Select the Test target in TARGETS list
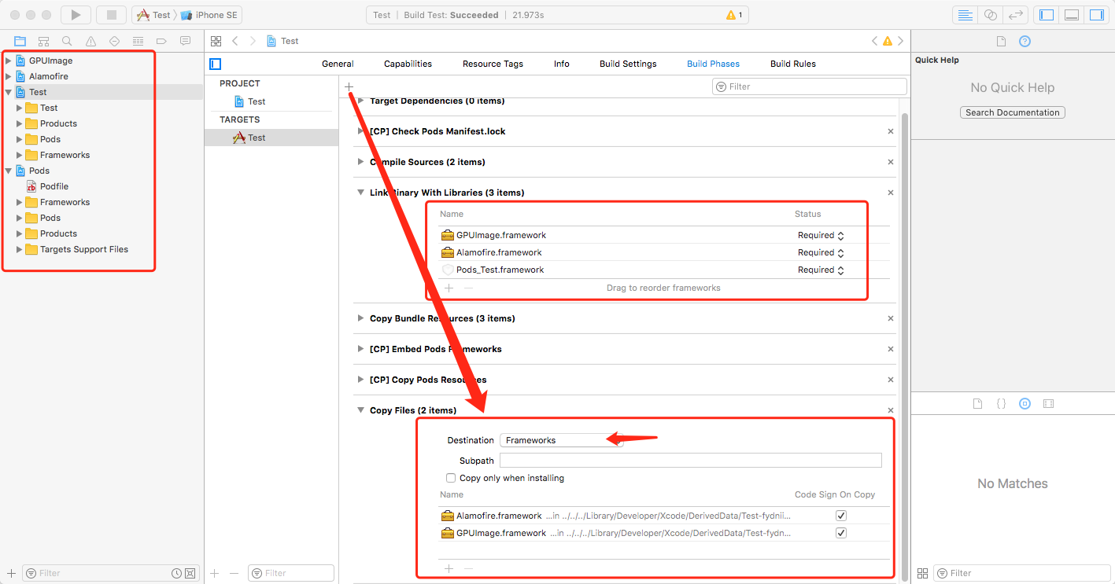Viewport: 1115px width, 584px height. click(271, 138)
